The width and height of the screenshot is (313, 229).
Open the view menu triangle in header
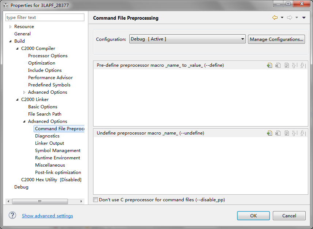304,18
